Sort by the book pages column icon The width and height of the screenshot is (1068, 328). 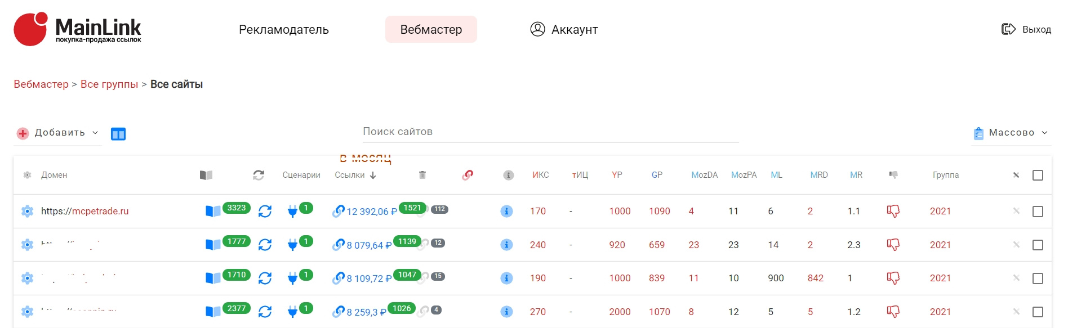(206, 175)
